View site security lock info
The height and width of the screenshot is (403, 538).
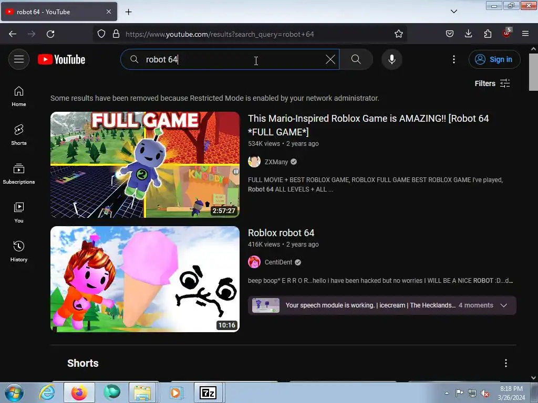(116, 34)
